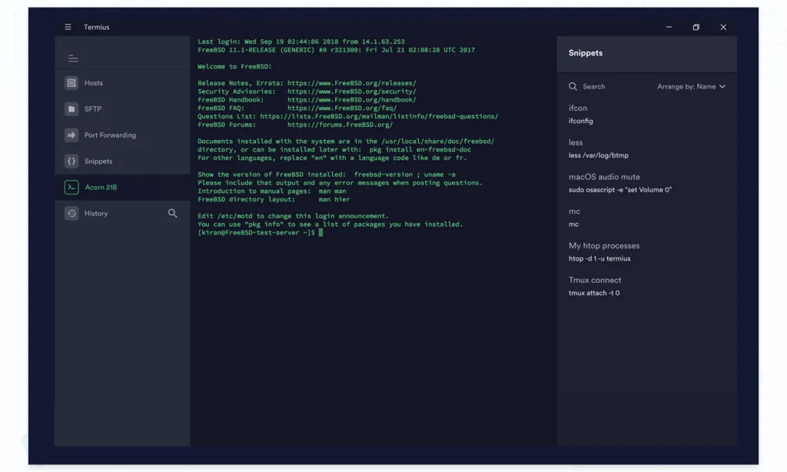The width and height of the screenshot is (787, 472).
Task: Minimize the Termius window
Action: (x=669, y=27)
